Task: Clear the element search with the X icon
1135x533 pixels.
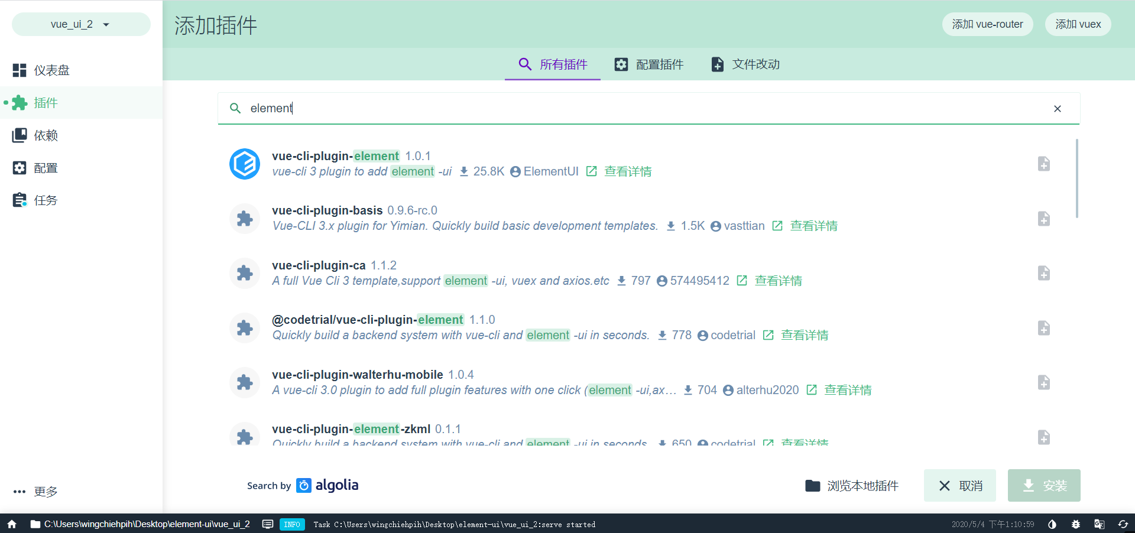Action: point(1058,109)
